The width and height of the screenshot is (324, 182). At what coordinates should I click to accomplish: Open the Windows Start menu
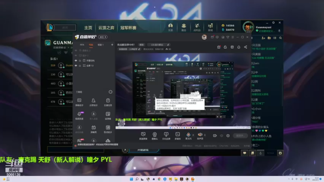click(131, 179)
